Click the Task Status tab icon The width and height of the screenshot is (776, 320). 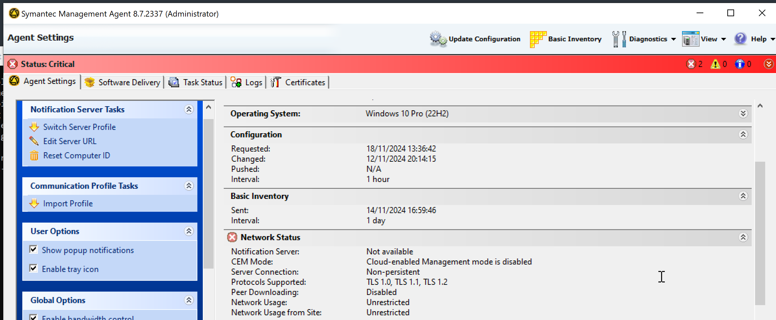click(x=174, y=82)
